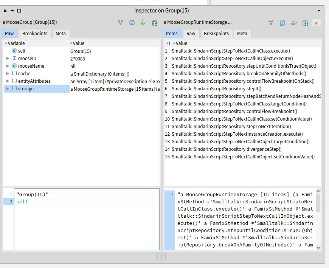Click the right code pane scroll up arrow
The width and height of the screenshot is (329, 268).
click(318, 191)
